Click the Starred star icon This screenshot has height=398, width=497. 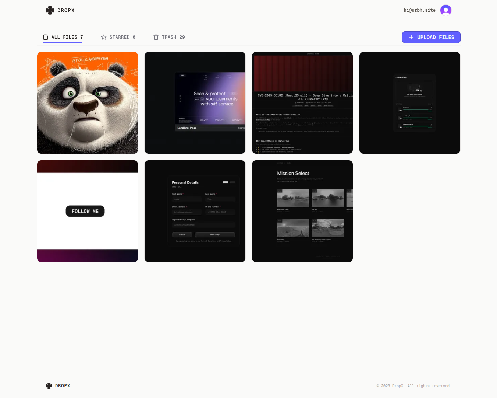click(x=104, y=37)
